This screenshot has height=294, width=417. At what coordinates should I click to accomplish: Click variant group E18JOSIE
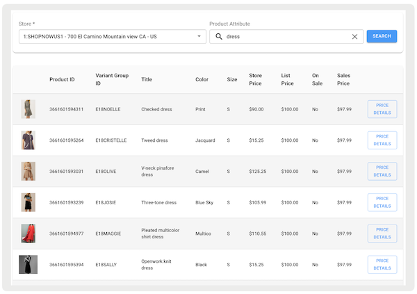[x=106, y=203]
